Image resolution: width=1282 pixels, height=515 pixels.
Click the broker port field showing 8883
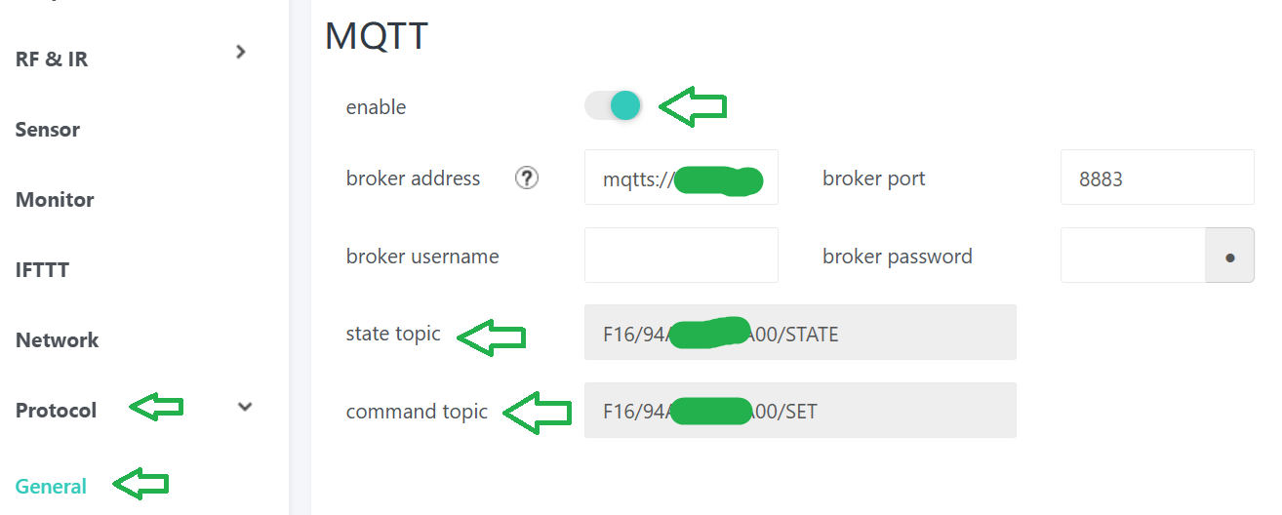[x=1156, y=178]
